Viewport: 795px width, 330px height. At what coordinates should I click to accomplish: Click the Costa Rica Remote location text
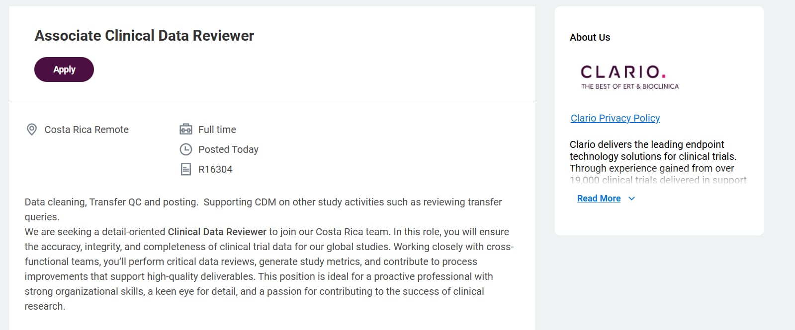pos(87,130)
